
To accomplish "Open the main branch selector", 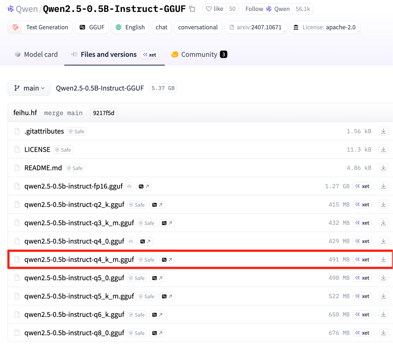I will 29,88.
